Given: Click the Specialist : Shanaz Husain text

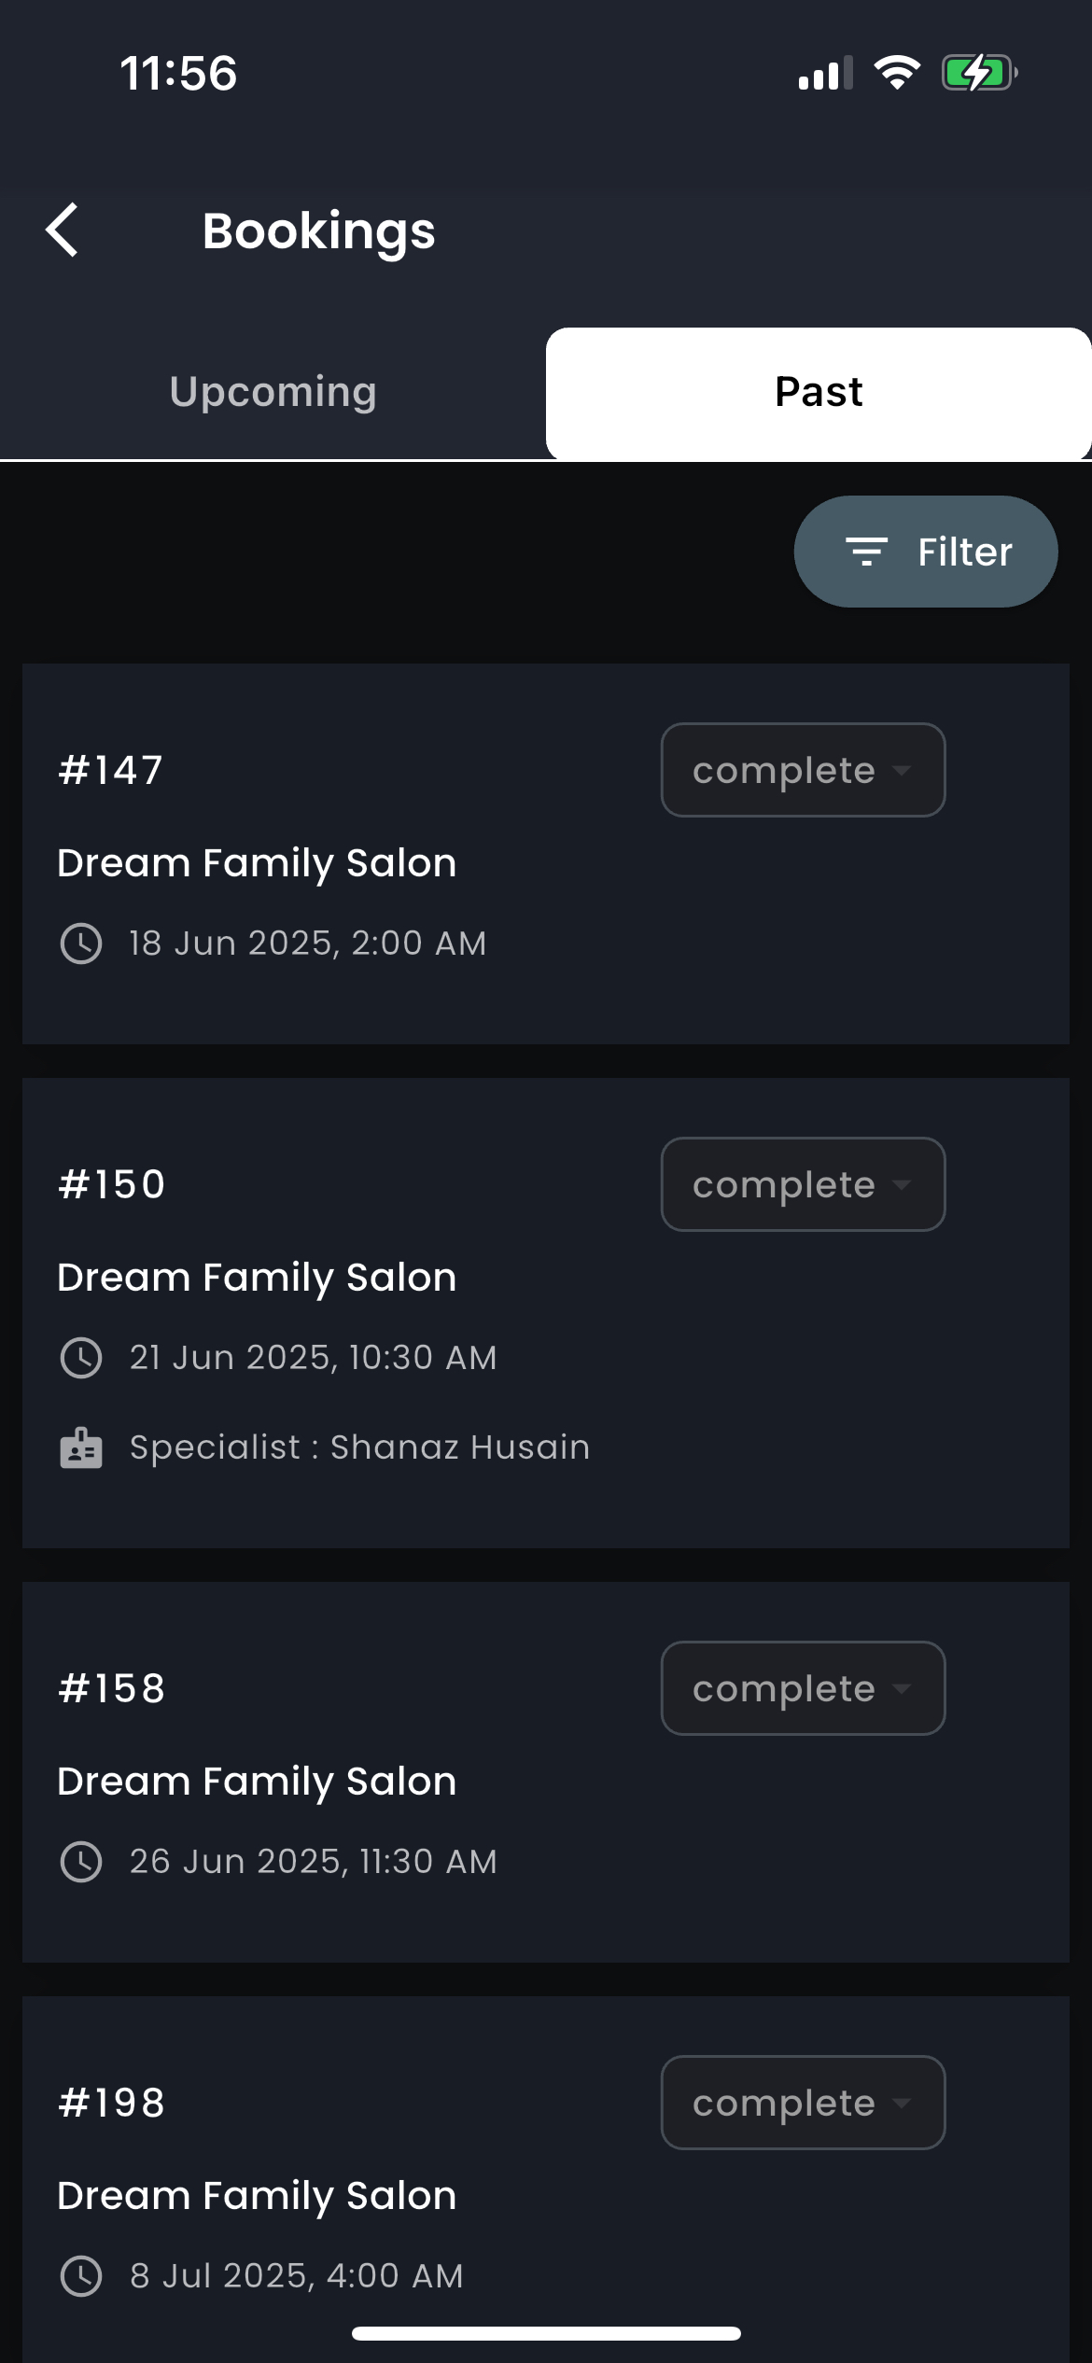Looking at the screenshot, I should pyautogui.click(x=359, y=1447).
